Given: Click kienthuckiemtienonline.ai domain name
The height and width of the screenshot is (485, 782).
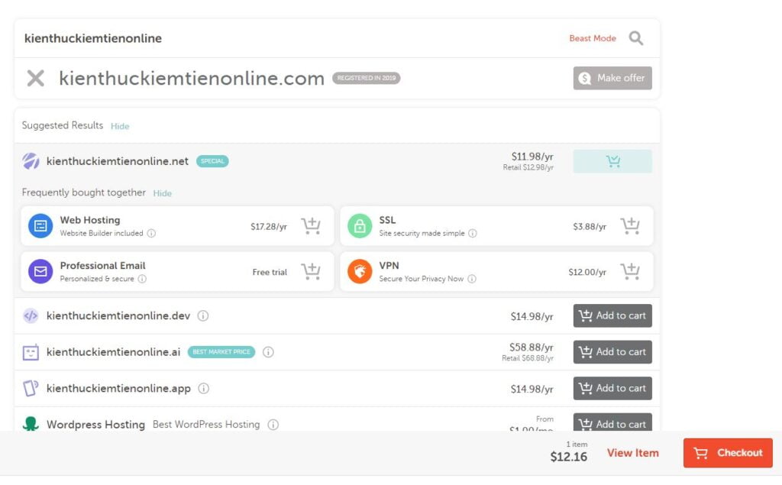Looking at the screenshot, I should (x=113, y=352).
